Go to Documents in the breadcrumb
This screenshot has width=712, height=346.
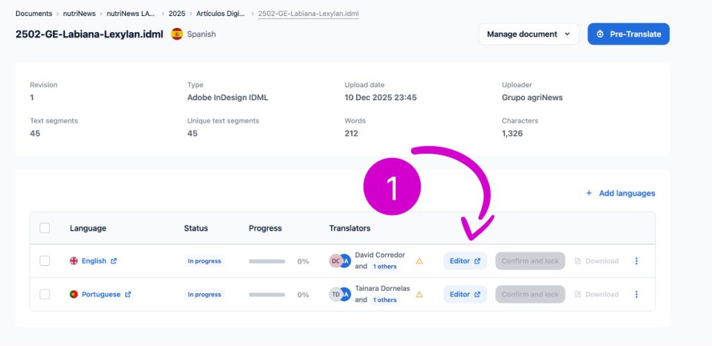(33, 13)
